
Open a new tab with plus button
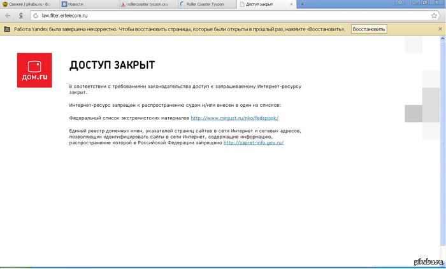coord(302,4)
